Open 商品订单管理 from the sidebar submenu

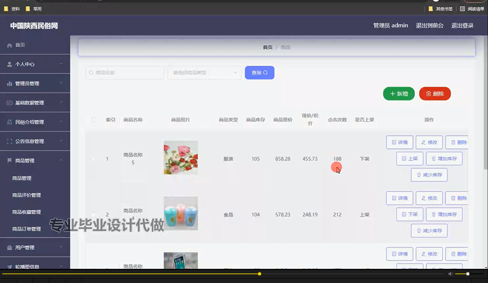point(26,229)
